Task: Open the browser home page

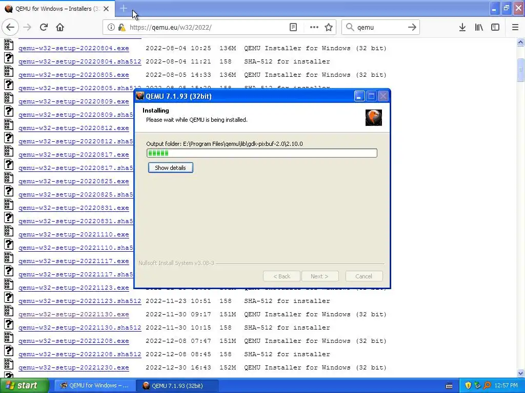Action: 60,28
